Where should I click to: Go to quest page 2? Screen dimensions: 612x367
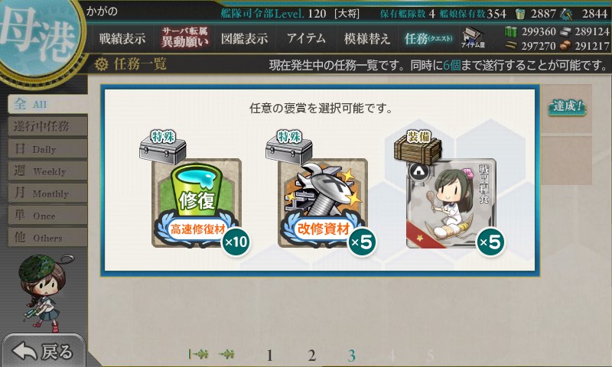pos(311,356)
